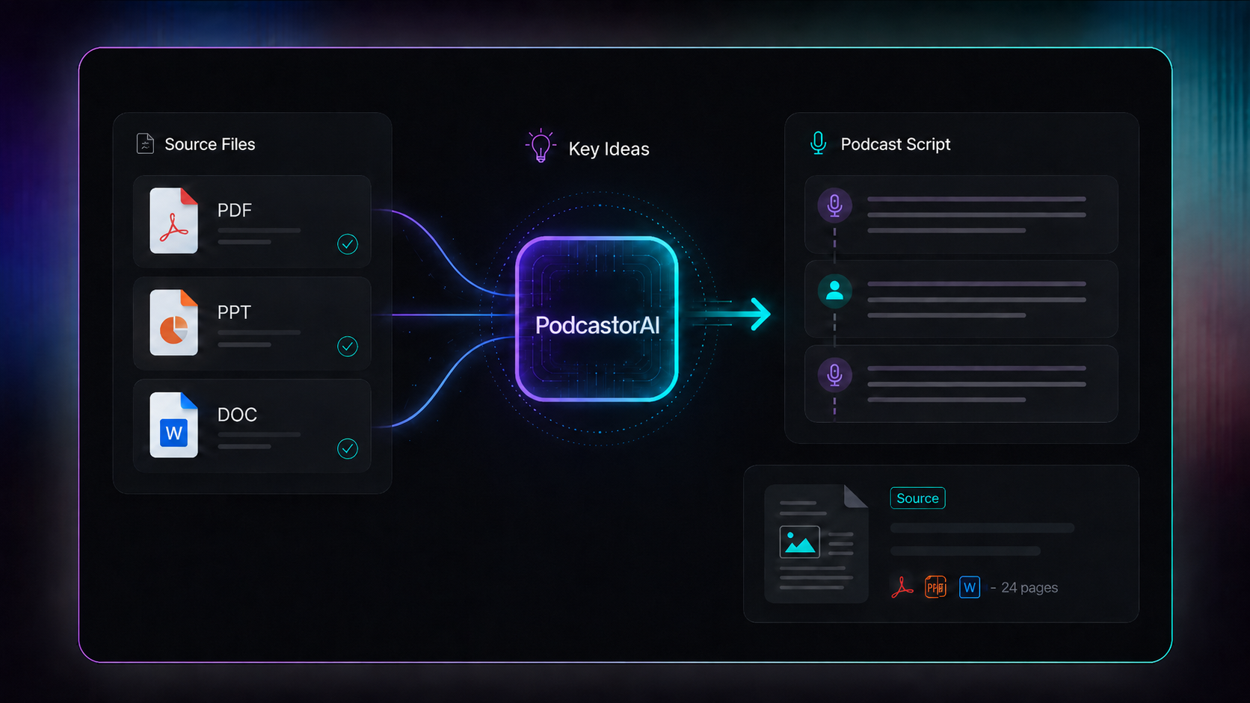Toggle the checkmark on the PPT file
Image resolution: width=1250 pixels, height=703 pixels.
[x=348, y=346]
